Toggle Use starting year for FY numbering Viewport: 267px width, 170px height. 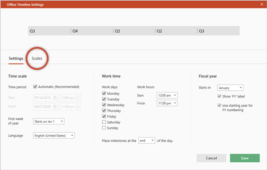pos(219,105)
